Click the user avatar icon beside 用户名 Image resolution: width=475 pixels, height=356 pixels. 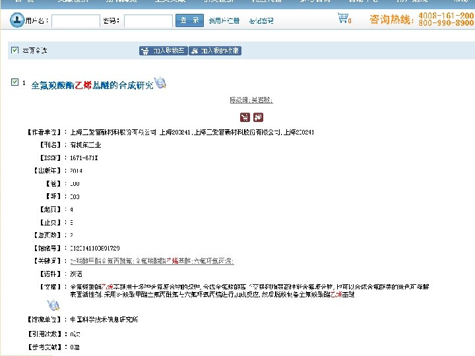(17, 20)
